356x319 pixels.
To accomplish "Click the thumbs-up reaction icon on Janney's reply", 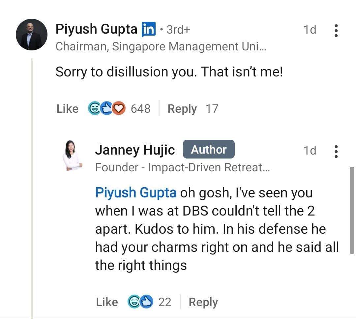I will tap(146, 302).
